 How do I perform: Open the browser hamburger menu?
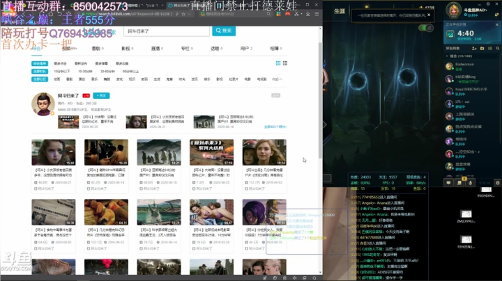[x=317, y=14]
